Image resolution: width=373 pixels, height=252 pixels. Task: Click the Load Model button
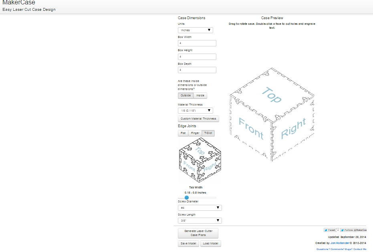click(x=210, y=244)
